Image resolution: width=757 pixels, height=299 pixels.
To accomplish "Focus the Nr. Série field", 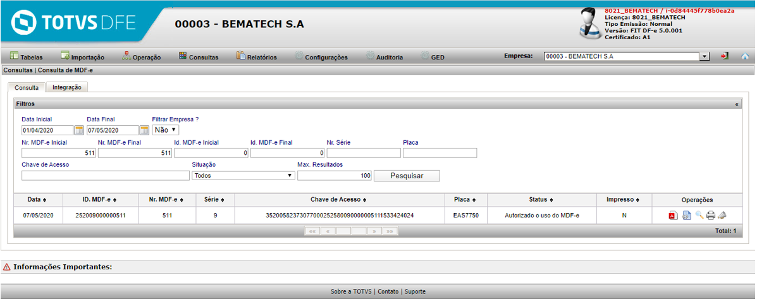I will [x=364, y=153].
